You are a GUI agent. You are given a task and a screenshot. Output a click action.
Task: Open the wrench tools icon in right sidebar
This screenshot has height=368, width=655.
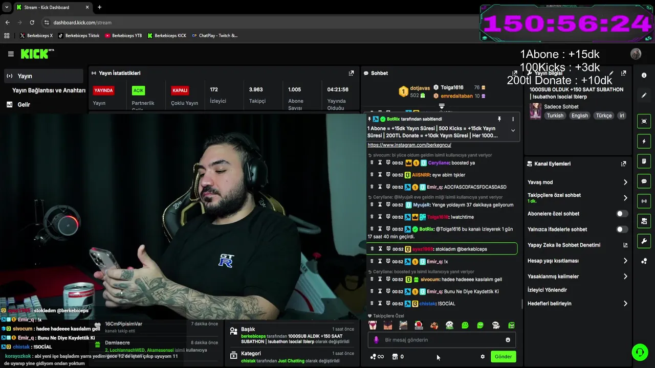pyautogui.click(x=644, y=241)
